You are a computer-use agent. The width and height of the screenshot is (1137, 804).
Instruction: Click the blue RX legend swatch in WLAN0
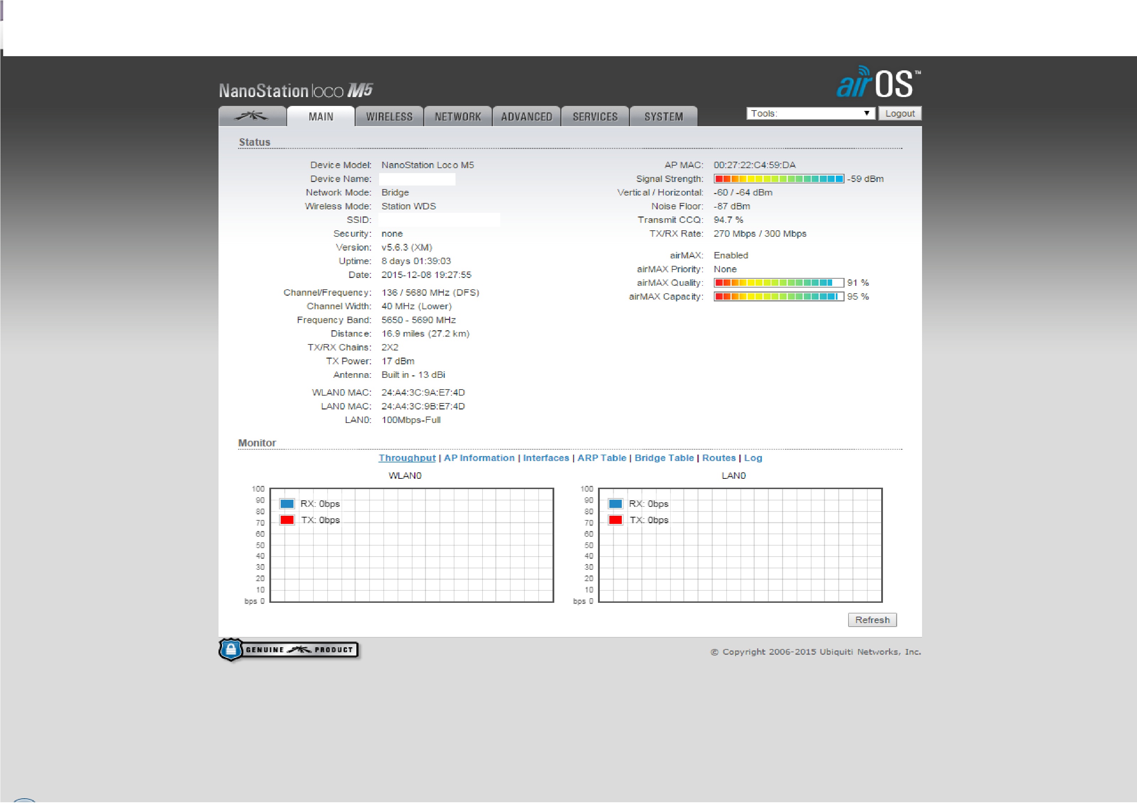(287, 504)
